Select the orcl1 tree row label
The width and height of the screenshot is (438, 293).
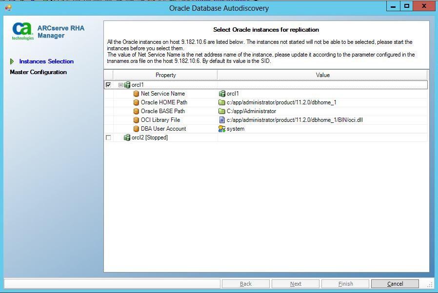tap(138, 85)
